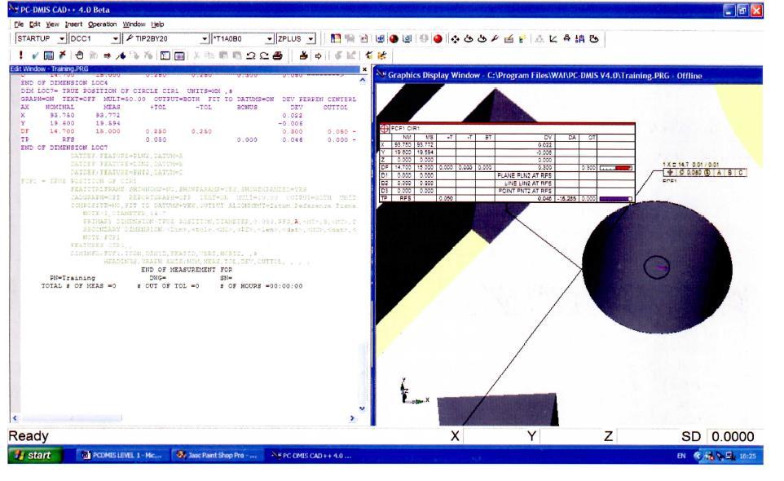Click the first rotate view icon
Image resolution: width=784 pixels, height=481 pixels.
click(469, 38)
